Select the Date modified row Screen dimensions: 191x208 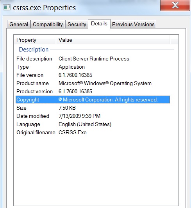(93, 116)
